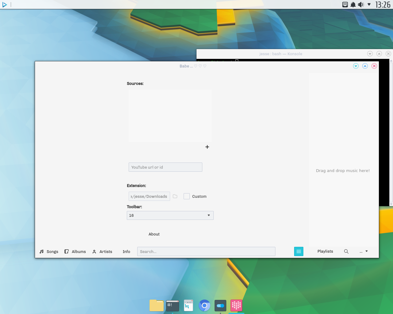Click the Konsole window title bar
The image size is (393, 314).
click(281, 54)
